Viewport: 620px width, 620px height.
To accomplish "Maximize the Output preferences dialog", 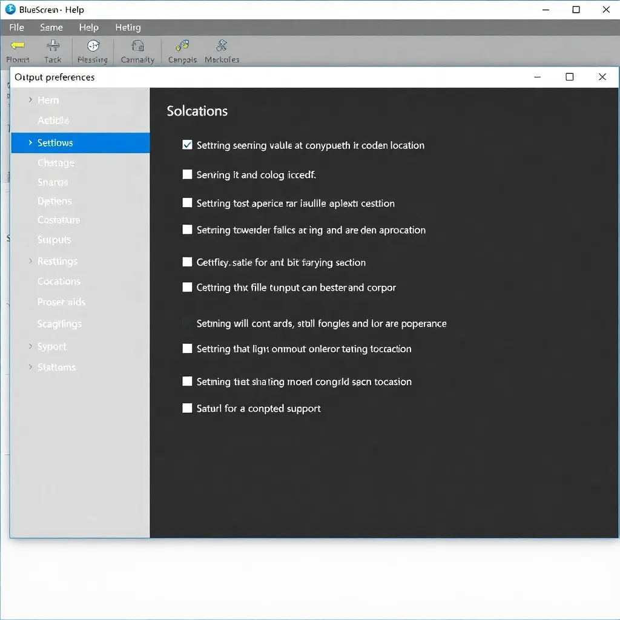I will point(569,77).
